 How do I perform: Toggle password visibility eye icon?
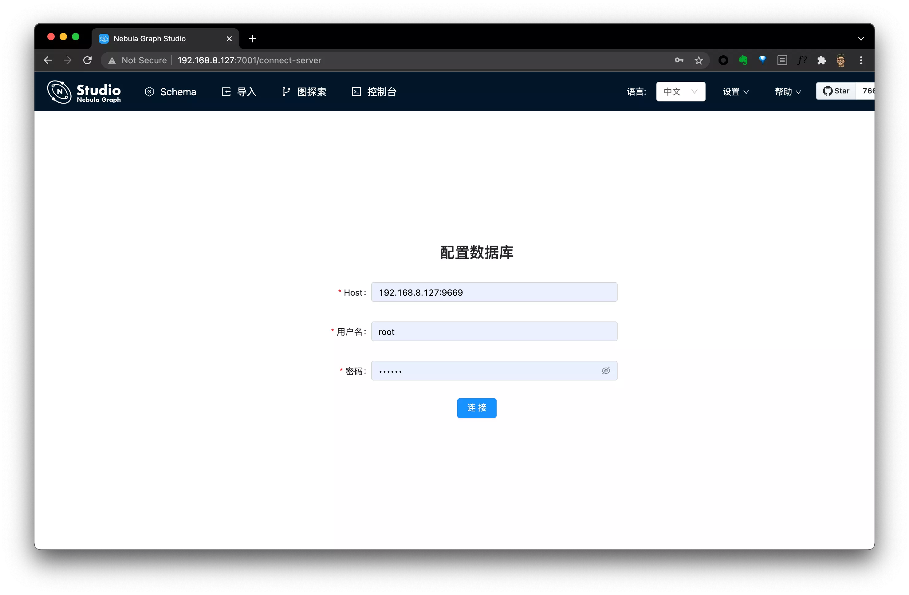[x=606, y=371]
